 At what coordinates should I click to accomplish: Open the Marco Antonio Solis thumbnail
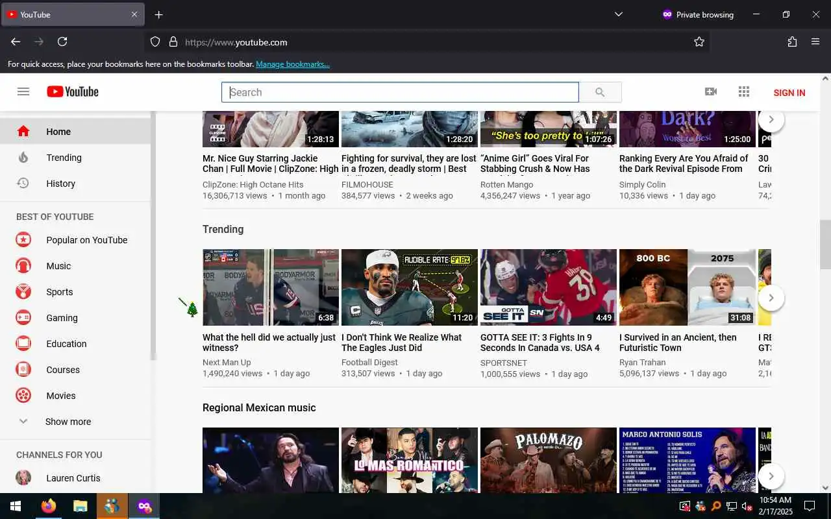click(688, 460)
